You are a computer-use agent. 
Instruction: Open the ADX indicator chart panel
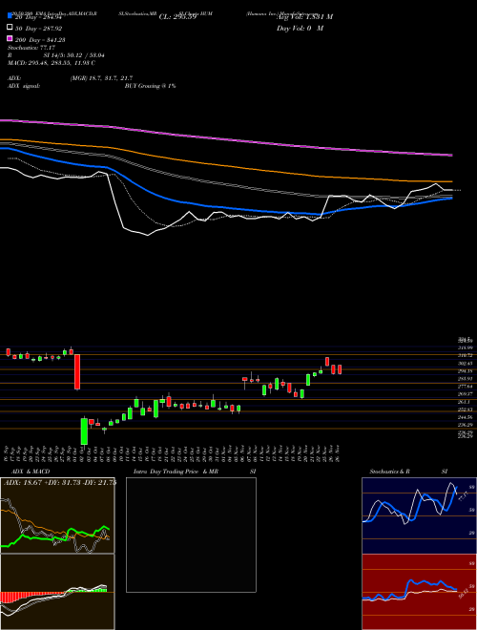coord(57,515)
